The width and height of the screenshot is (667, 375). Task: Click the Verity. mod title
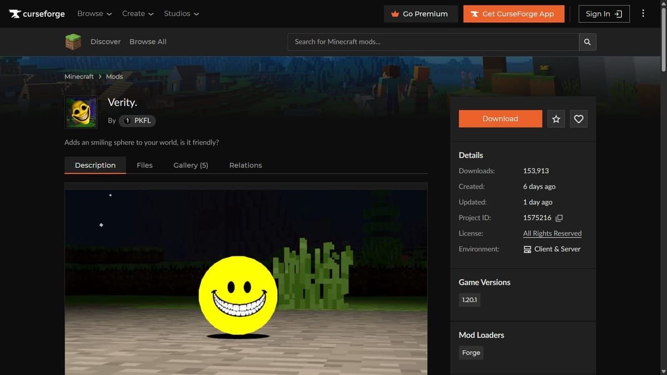(x=122, y=102)
